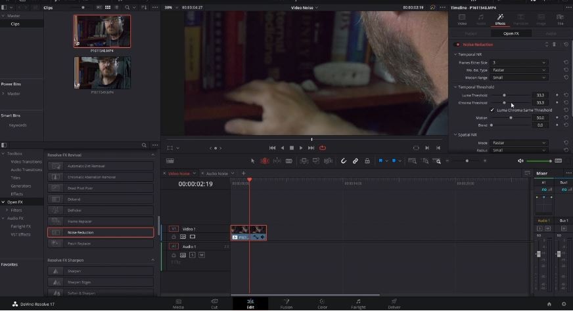Mute playback with the speaker icon
This screenshot has height=311, width=573.
click(520, 161)
